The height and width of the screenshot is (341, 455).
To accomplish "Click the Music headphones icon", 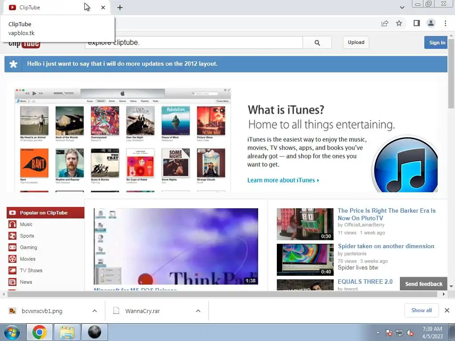I will (x=12, y=224).
